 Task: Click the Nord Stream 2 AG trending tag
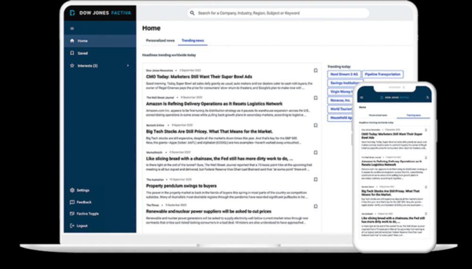(344, 74)
